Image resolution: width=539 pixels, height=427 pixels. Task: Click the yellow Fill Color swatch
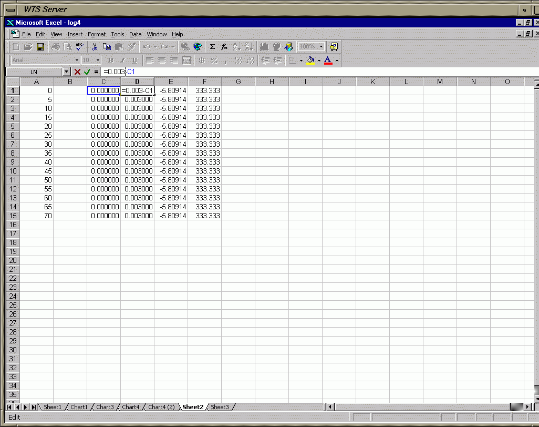tap(310, 60)
